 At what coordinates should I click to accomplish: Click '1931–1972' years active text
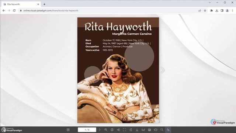(x=108, y=50)
